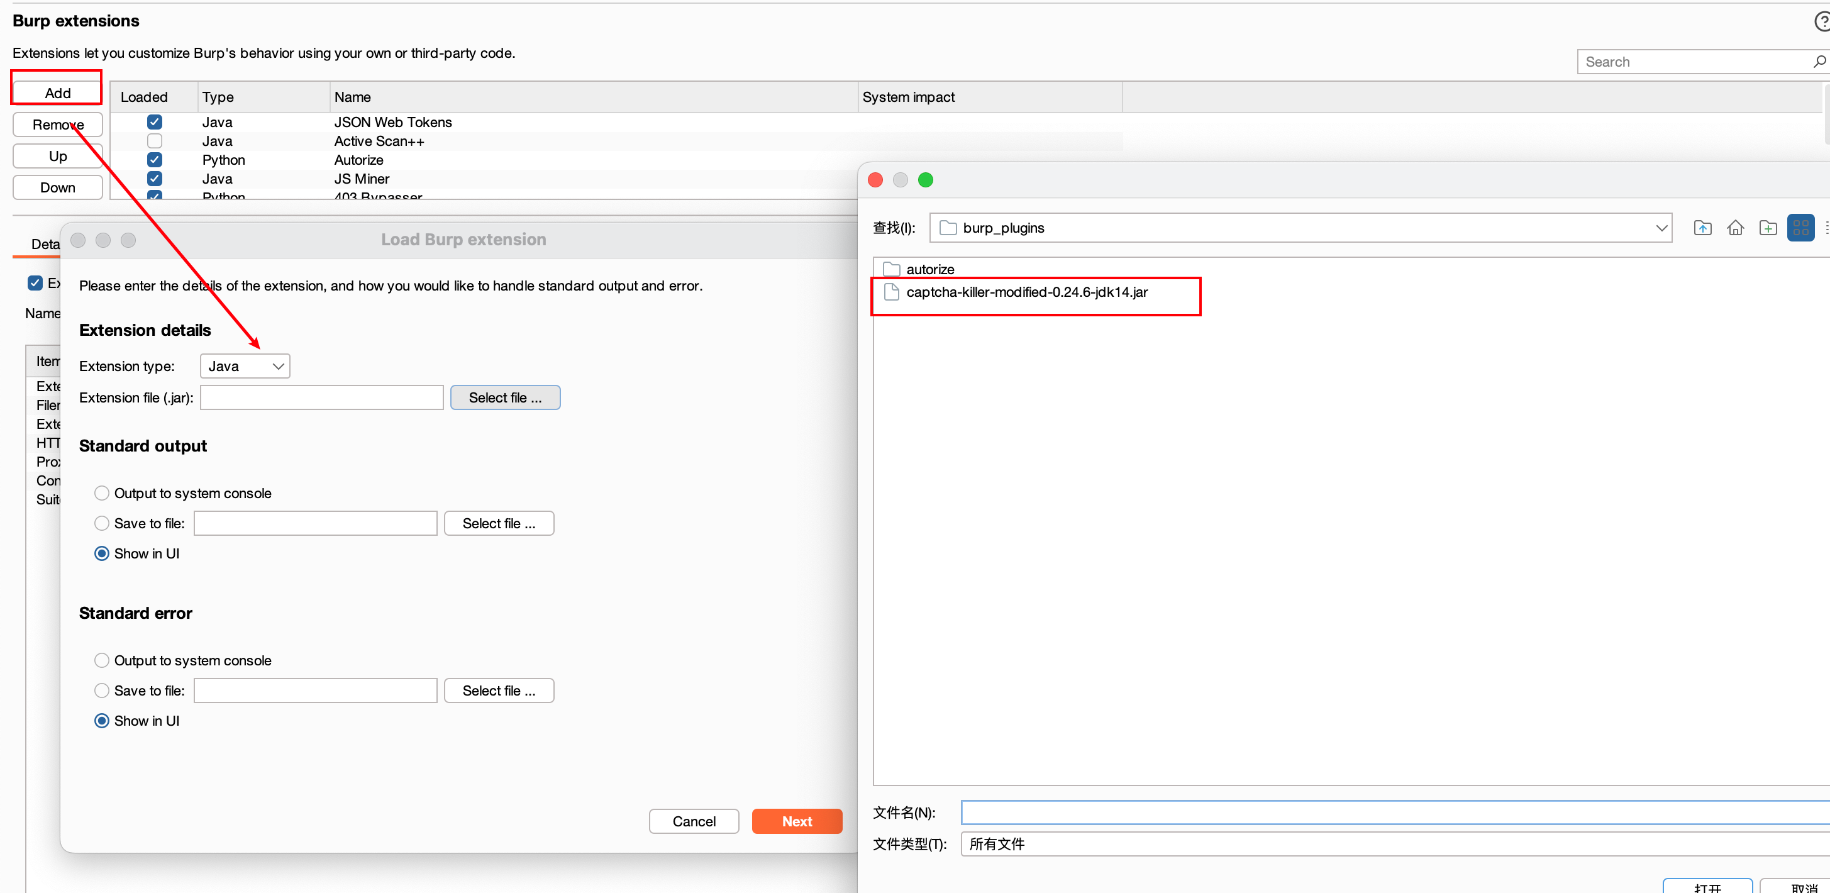Click the orange Next button
Viewport: 1830px width, 893px height.
[797, 822]
